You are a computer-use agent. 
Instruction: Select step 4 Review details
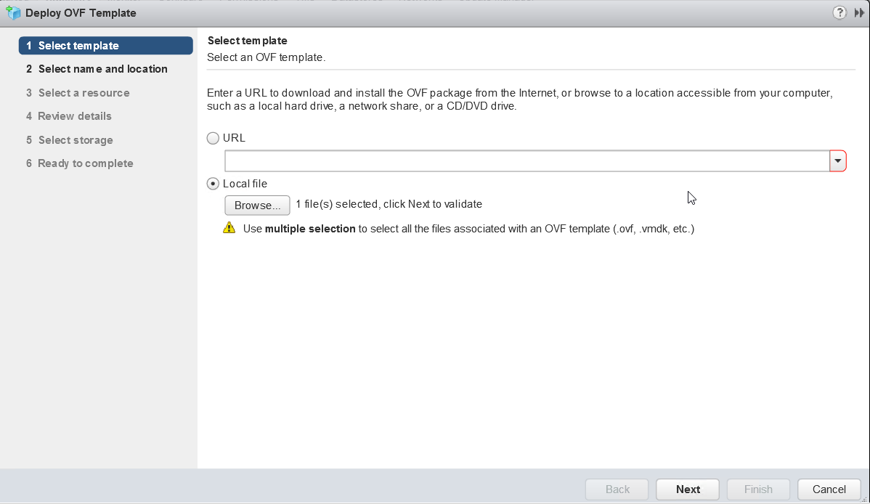[75, 116]
